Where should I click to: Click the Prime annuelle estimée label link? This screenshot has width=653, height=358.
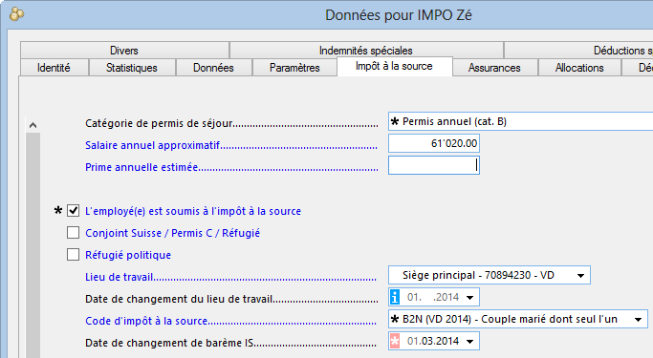pyautogui.click(x=141, y=167)
